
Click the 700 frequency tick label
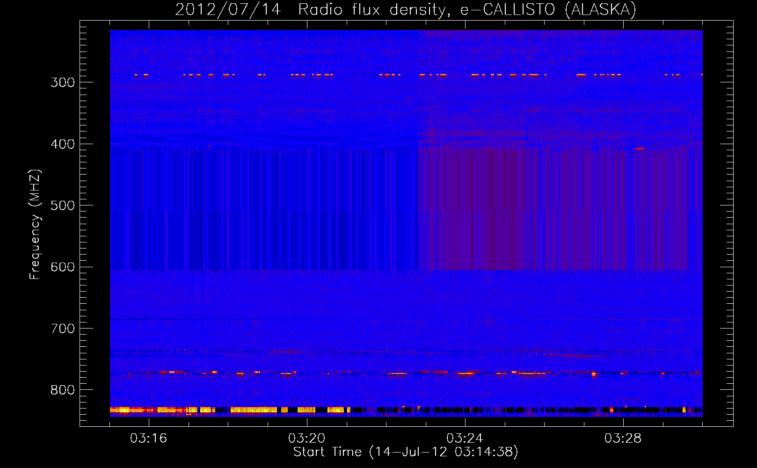coord(63,329)
